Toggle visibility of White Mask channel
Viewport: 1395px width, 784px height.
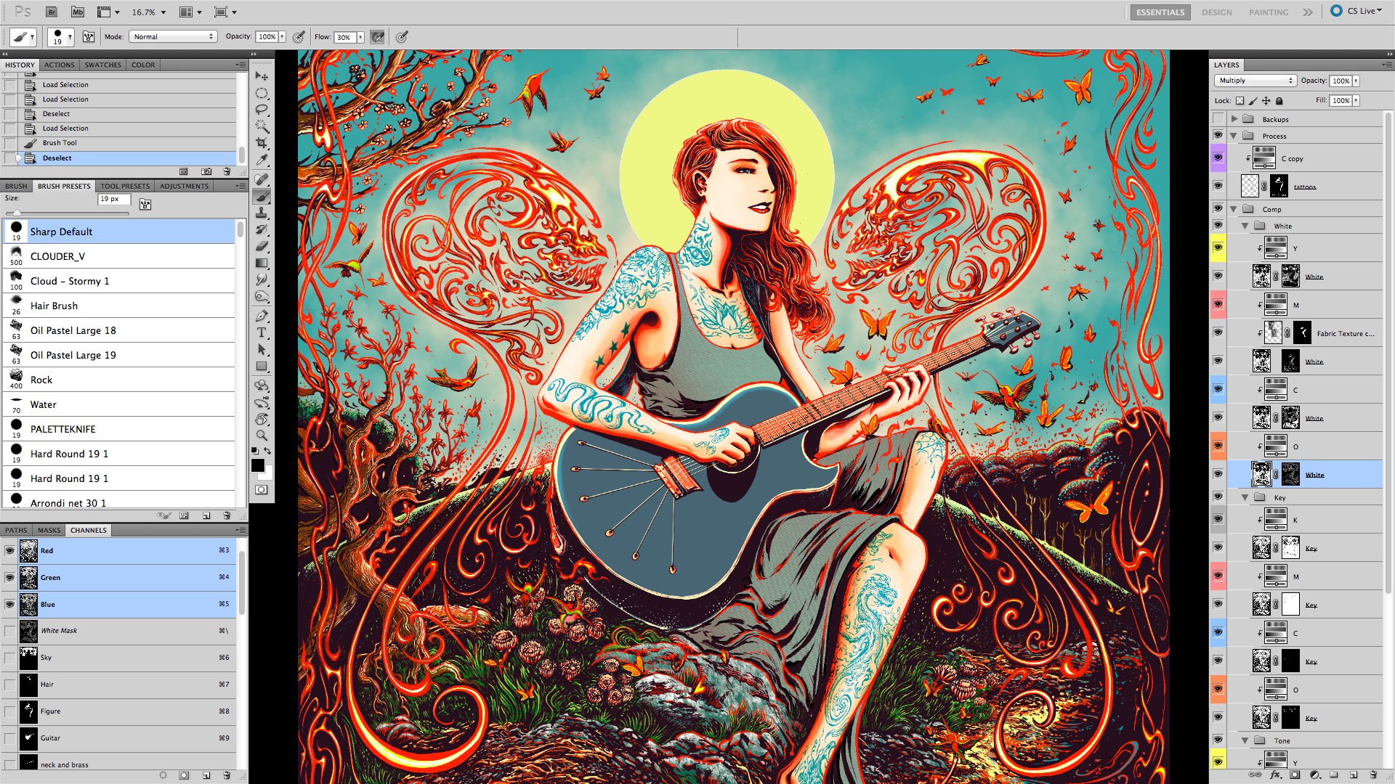point(9,631)
